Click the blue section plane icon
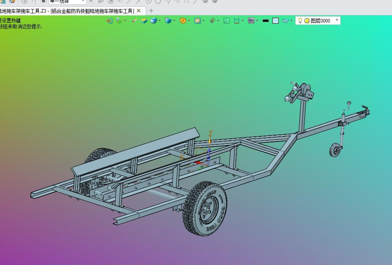 click(x=285, y=21)
